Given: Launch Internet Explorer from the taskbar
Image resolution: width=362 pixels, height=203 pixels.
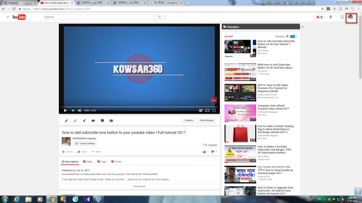Looking at the screenshot, I should click(17, 199).
